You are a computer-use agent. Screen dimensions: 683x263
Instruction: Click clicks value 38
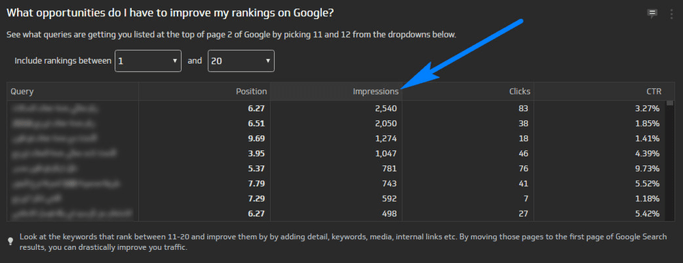tap(524, 123)
